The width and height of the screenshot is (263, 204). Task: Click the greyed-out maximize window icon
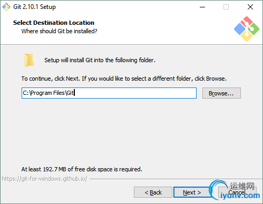[226, 7]
